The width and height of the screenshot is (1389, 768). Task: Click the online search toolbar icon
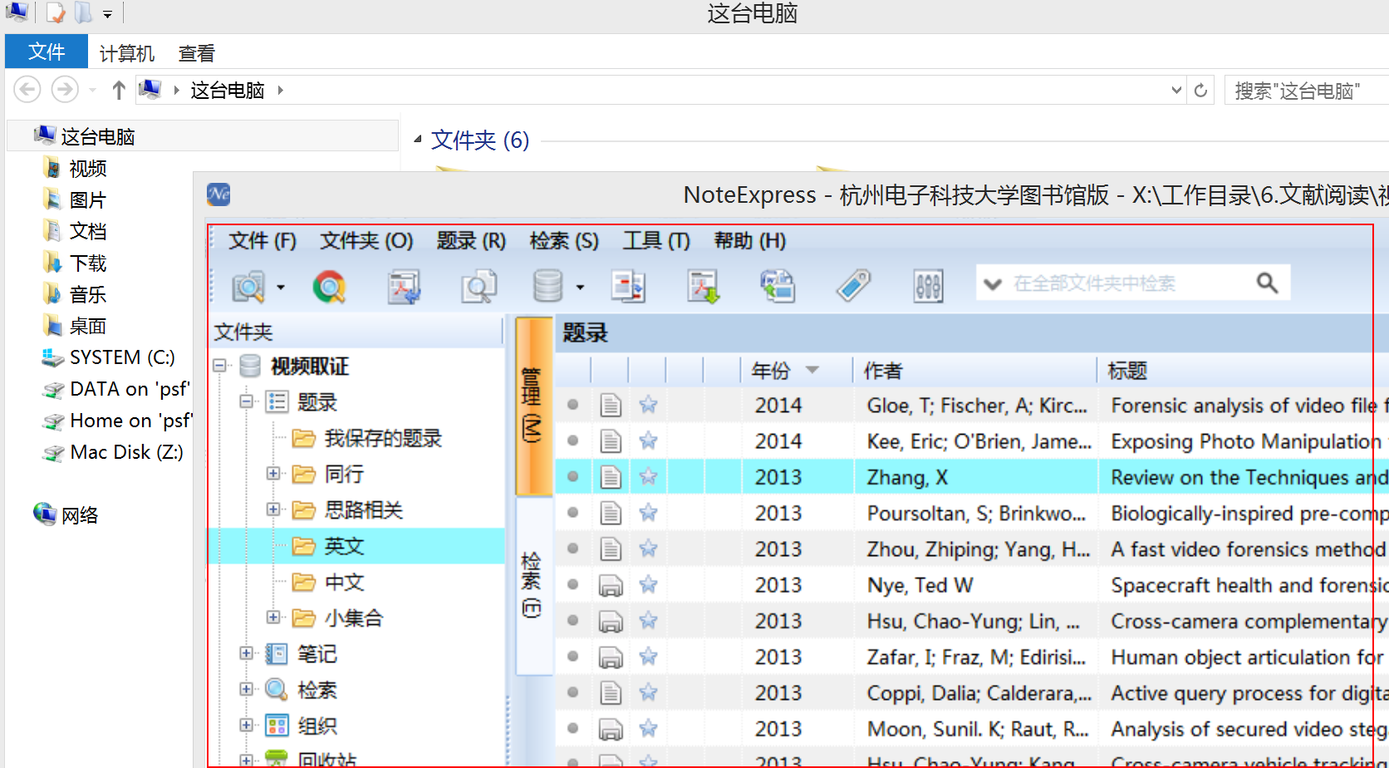(x=248, y=287)
